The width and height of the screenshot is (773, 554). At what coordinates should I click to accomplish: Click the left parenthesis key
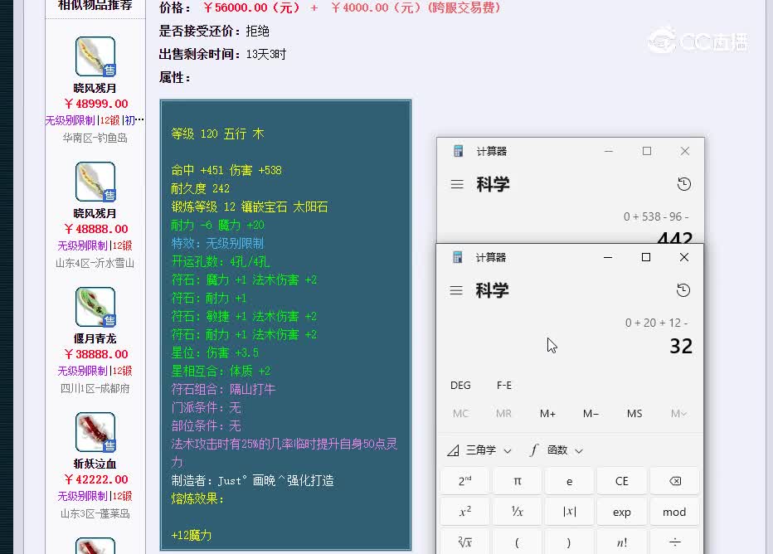(518, 542)
